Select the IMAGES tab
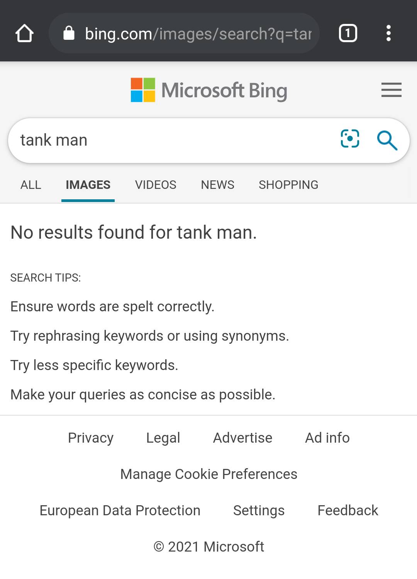Viewport: 417px width, 579px height. [88, 185]
